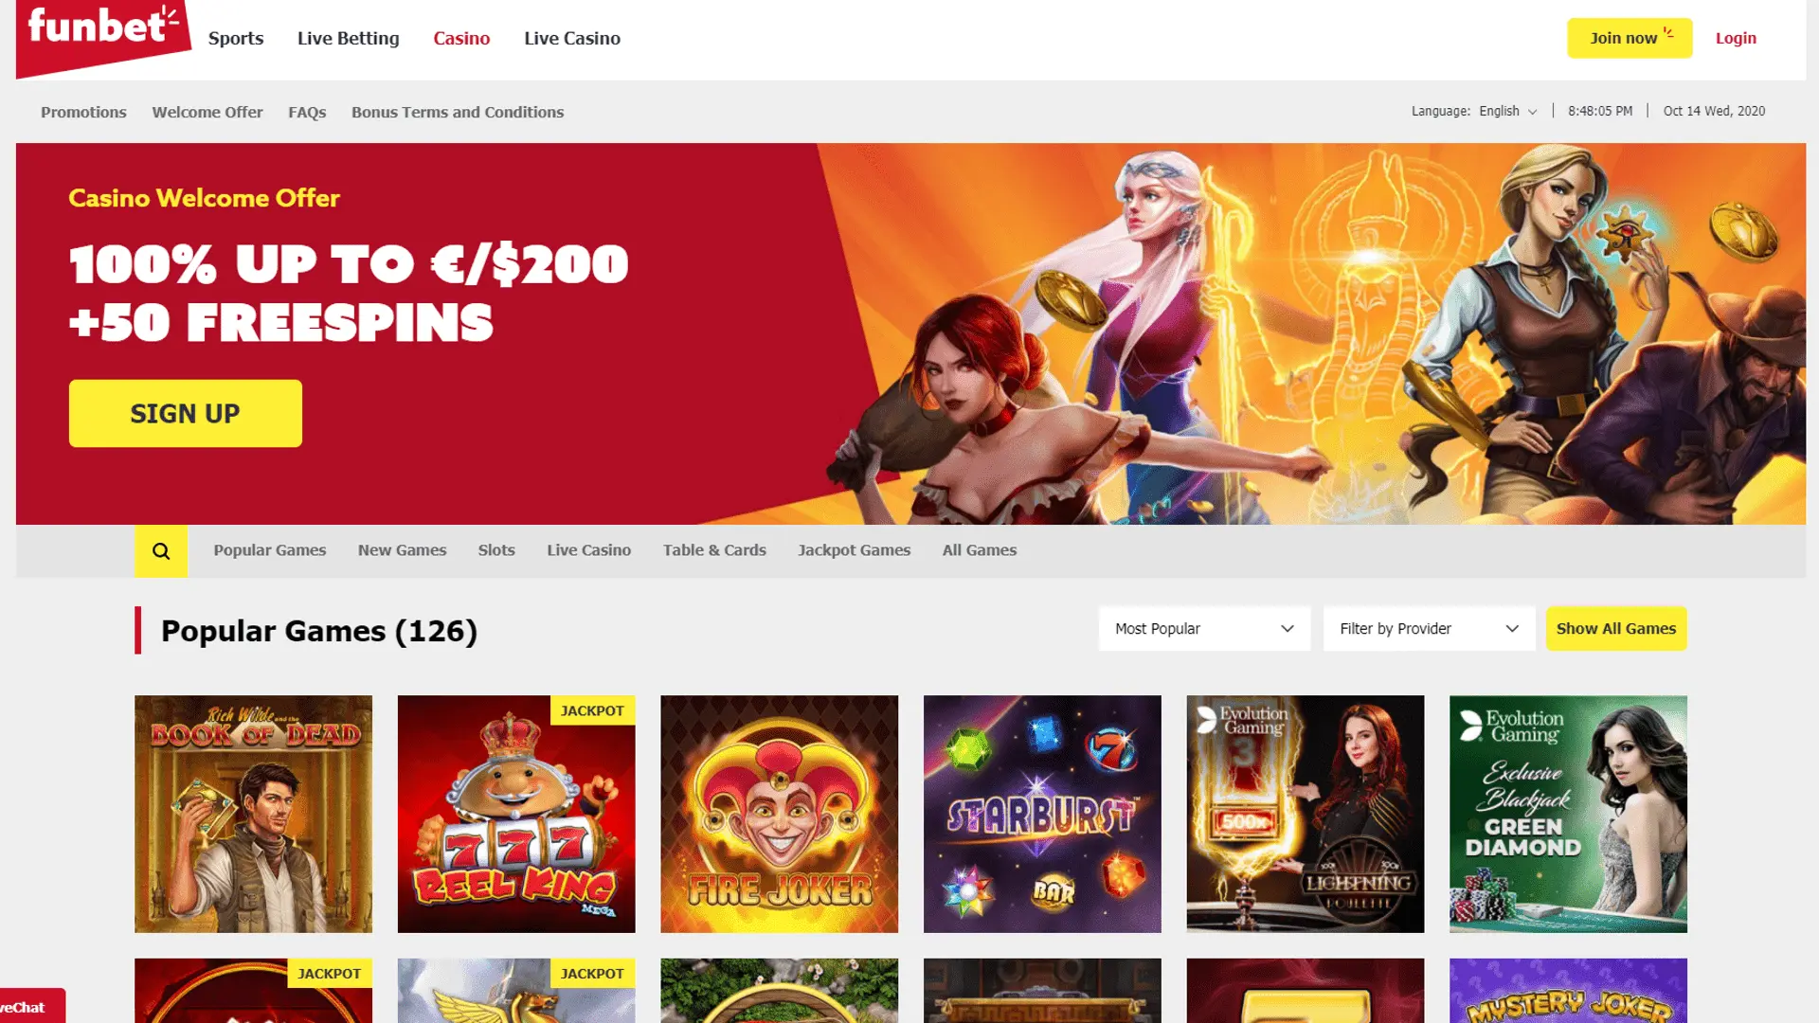Open Bonus Terms and Conditions link
Image resolution: width=1819 pixels, height=1023 pixels.
click(x=458, y=112)
